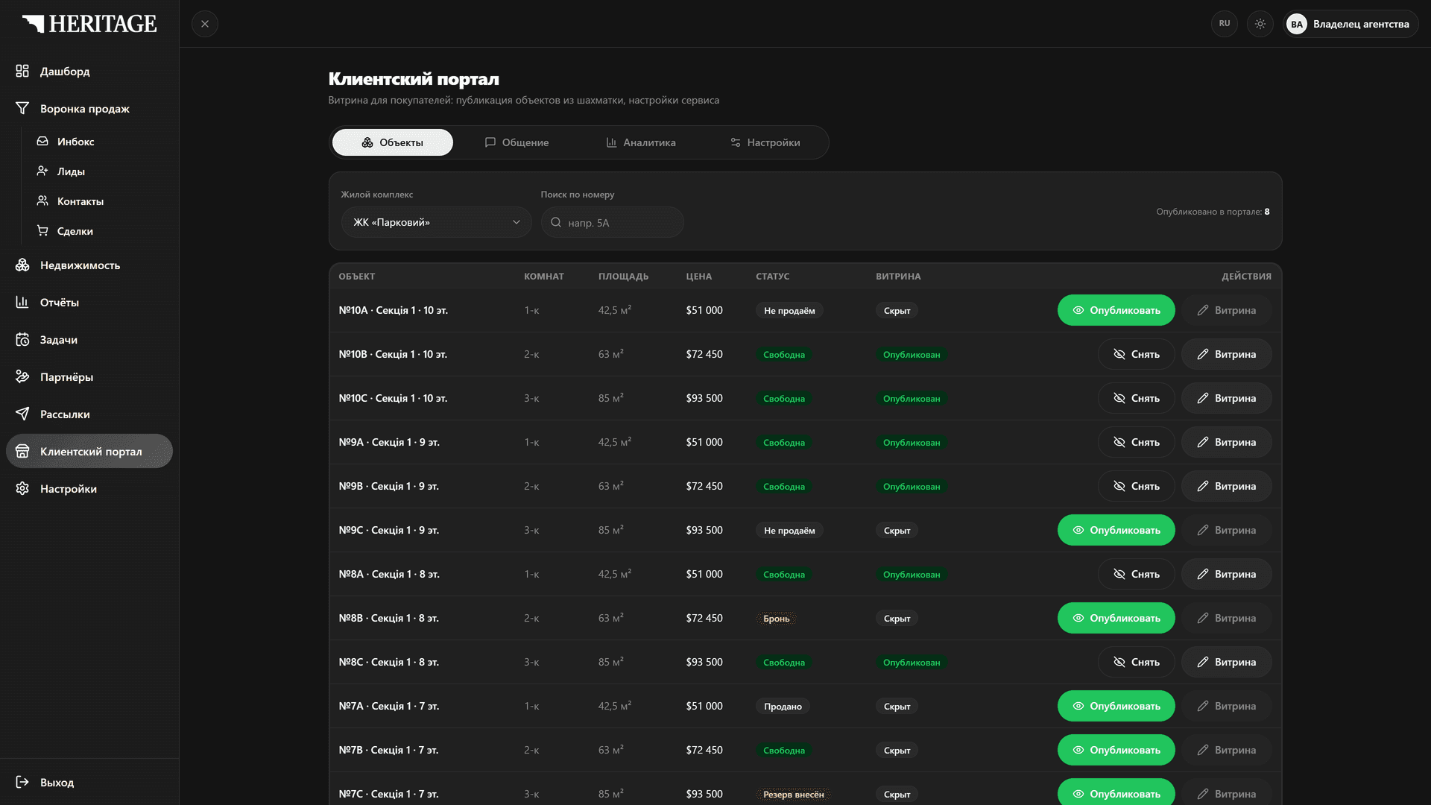
Task: Click the Бронь status of №8B
Action: pos(776,619)
